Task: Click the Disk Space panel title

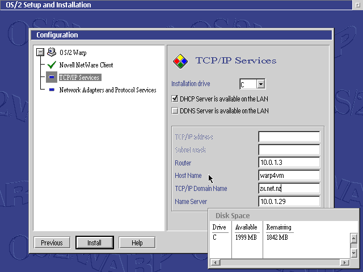Action: (x=233, y=215)
